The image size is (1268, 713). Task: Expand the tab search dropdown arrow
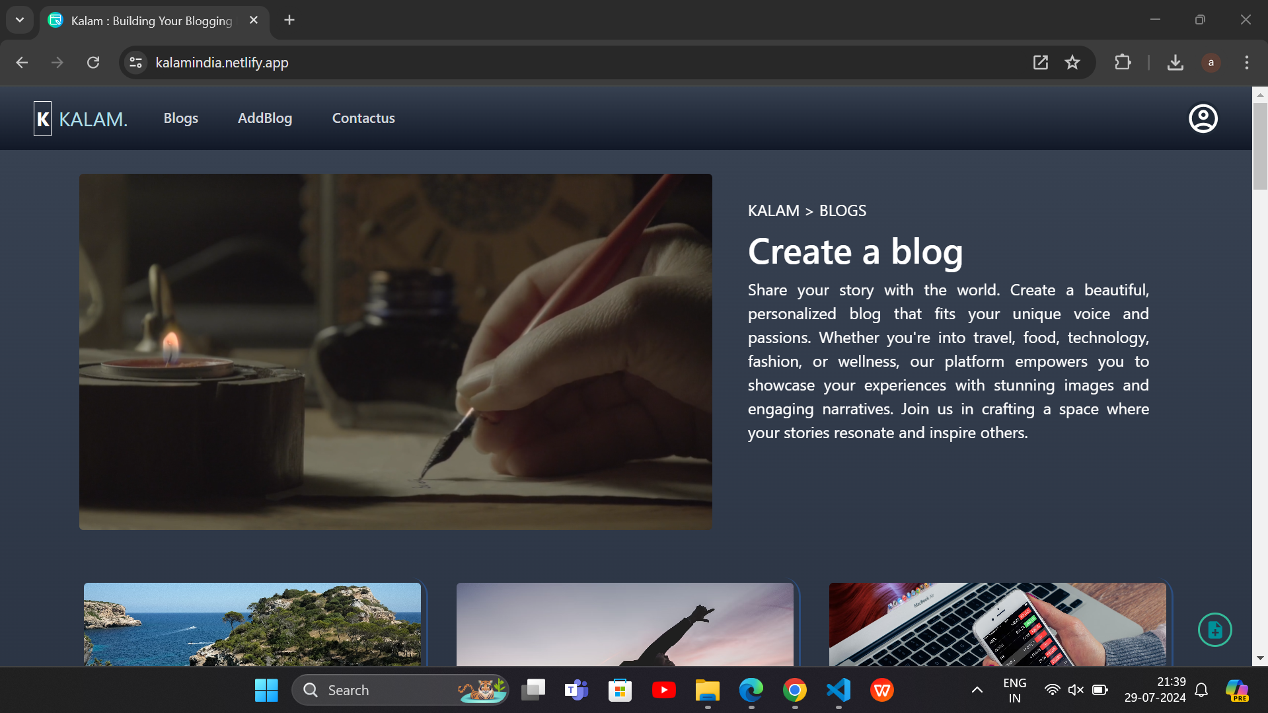(x=20, y=20)
